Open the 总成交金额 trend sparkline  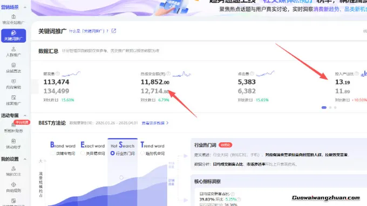[182, 74]
